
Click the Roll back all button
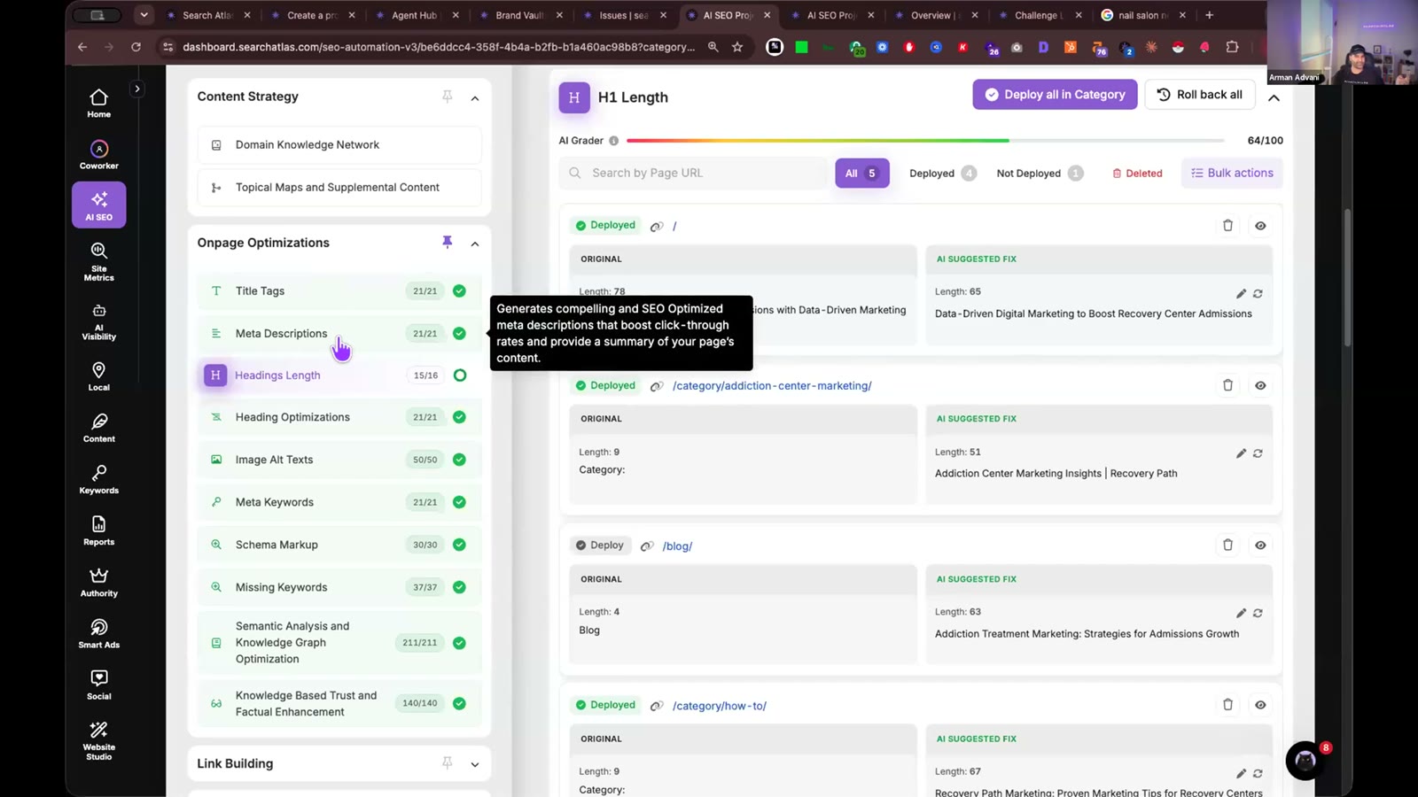coord(1200,95)
